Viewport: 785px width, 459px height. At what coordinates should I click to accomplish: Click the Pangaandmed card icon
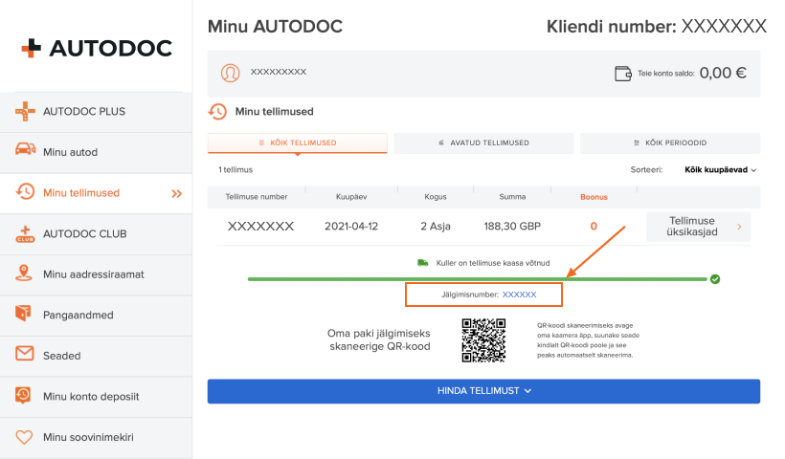[25, 314]
